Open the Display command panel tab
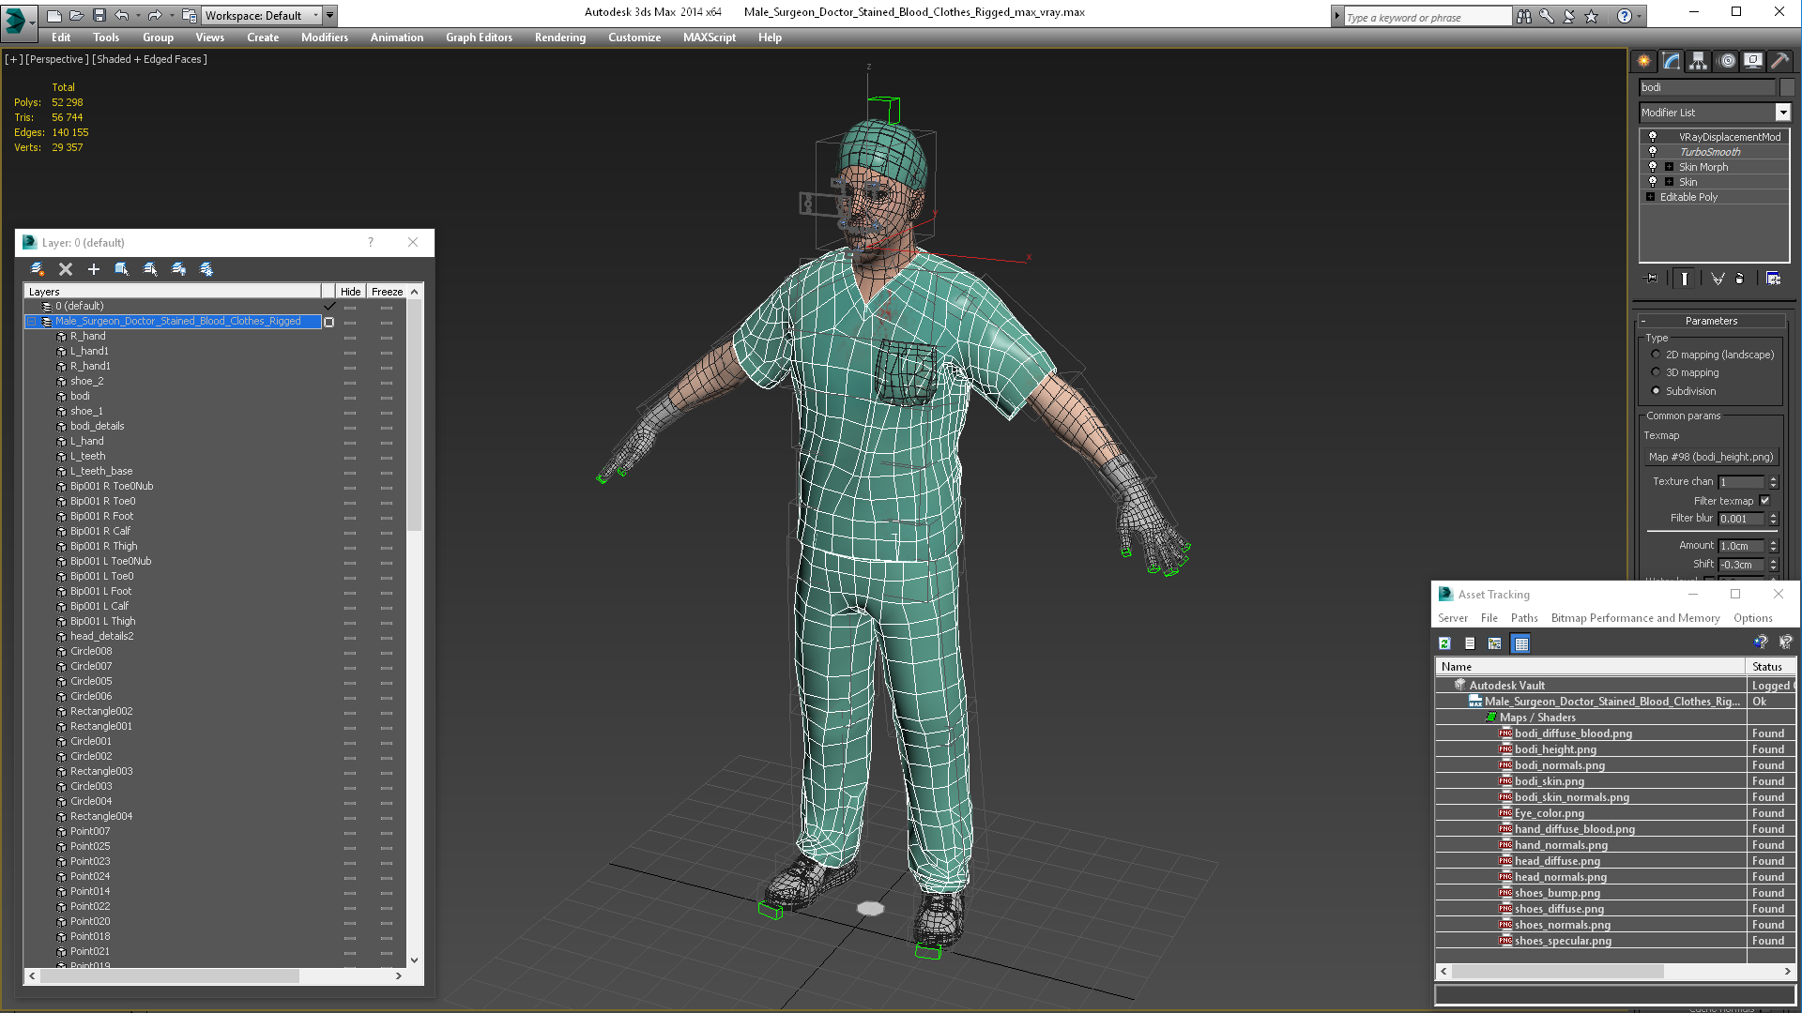The width and height of the screenshot is (1802, 1013). [x=1753, y=61]
